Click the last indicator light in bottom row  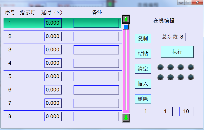[x=191, y=77]
